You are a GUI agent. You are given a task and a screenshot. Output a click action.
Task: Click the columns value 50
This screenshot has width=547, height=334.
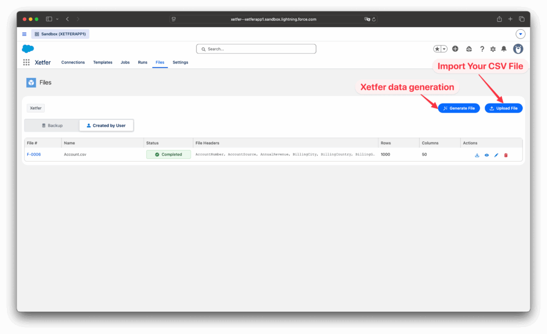tap(424, 155)
